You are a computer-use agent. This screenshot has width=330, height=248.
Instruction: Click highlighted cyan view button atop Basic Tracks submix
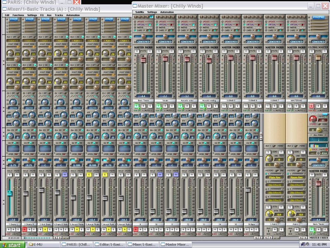[151, 17]
